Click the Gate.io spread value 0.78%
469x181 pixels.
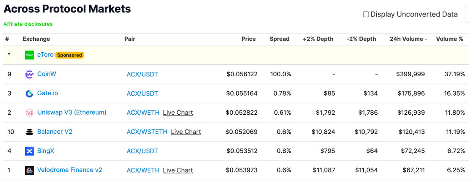[x=283, y=93]
